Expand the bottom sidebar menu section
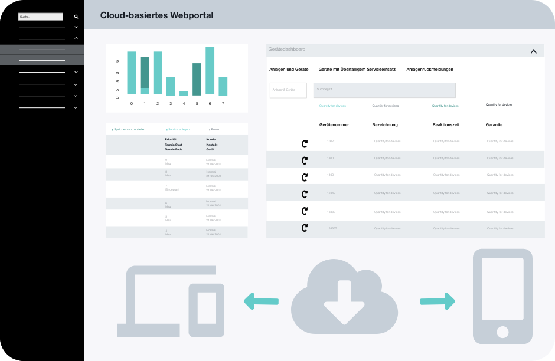 click(x=75, y=107)
